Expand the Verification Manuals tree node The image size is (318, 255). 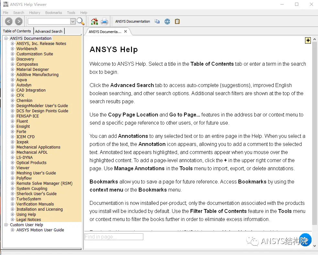pos(12,204)
